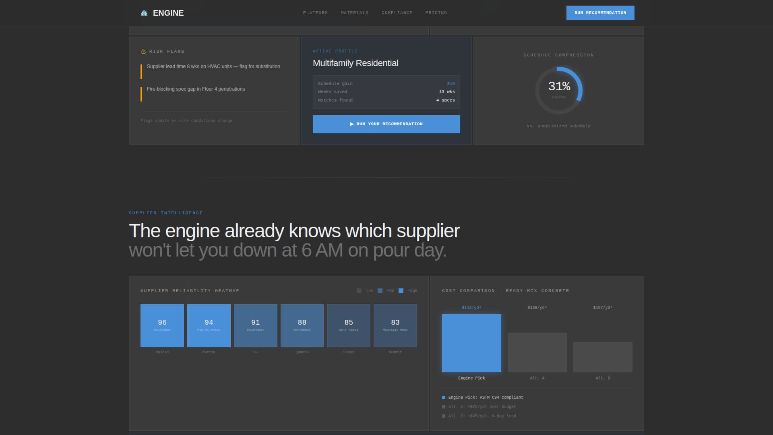Image resolution: width=773 pixels, height=435 pixels.
Task: Click the Cemex supplier label
Action: 349,352
